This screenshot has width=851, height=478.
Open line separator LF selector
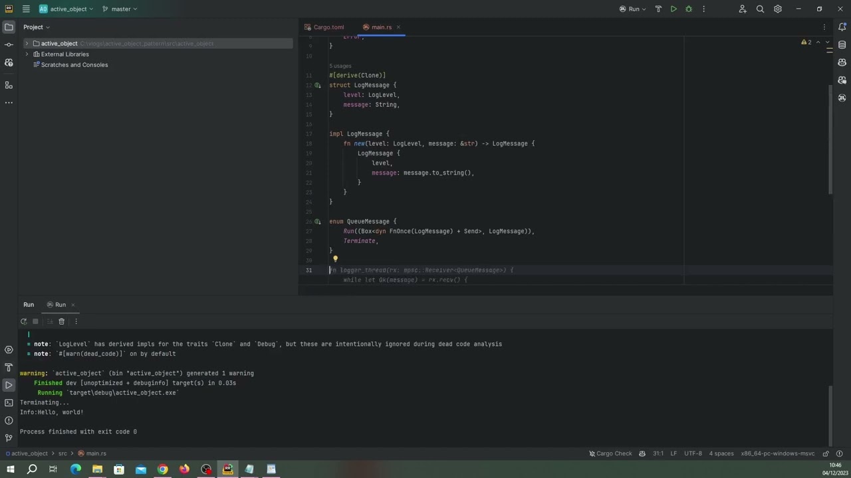point(673,453)
